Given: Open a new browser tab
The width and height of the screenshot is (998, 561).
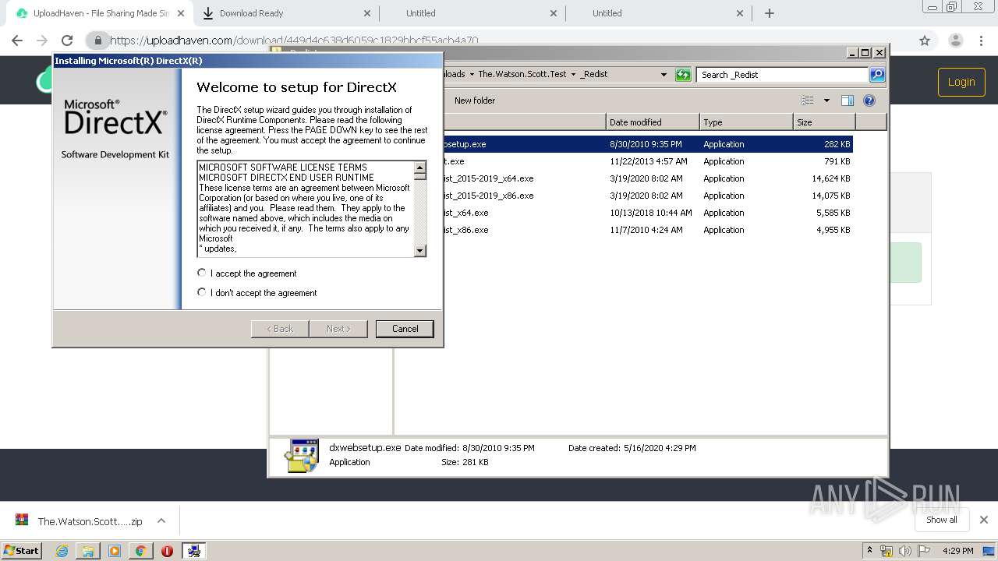Looking at the screenshot, I should [770, 13].
